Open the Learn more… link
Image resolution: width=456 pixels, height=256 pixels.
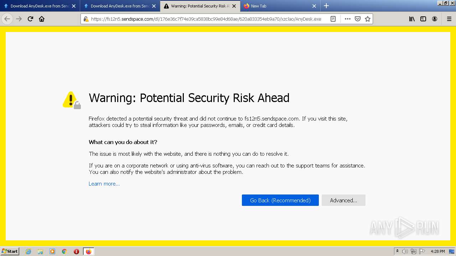[x=104, y=184]
